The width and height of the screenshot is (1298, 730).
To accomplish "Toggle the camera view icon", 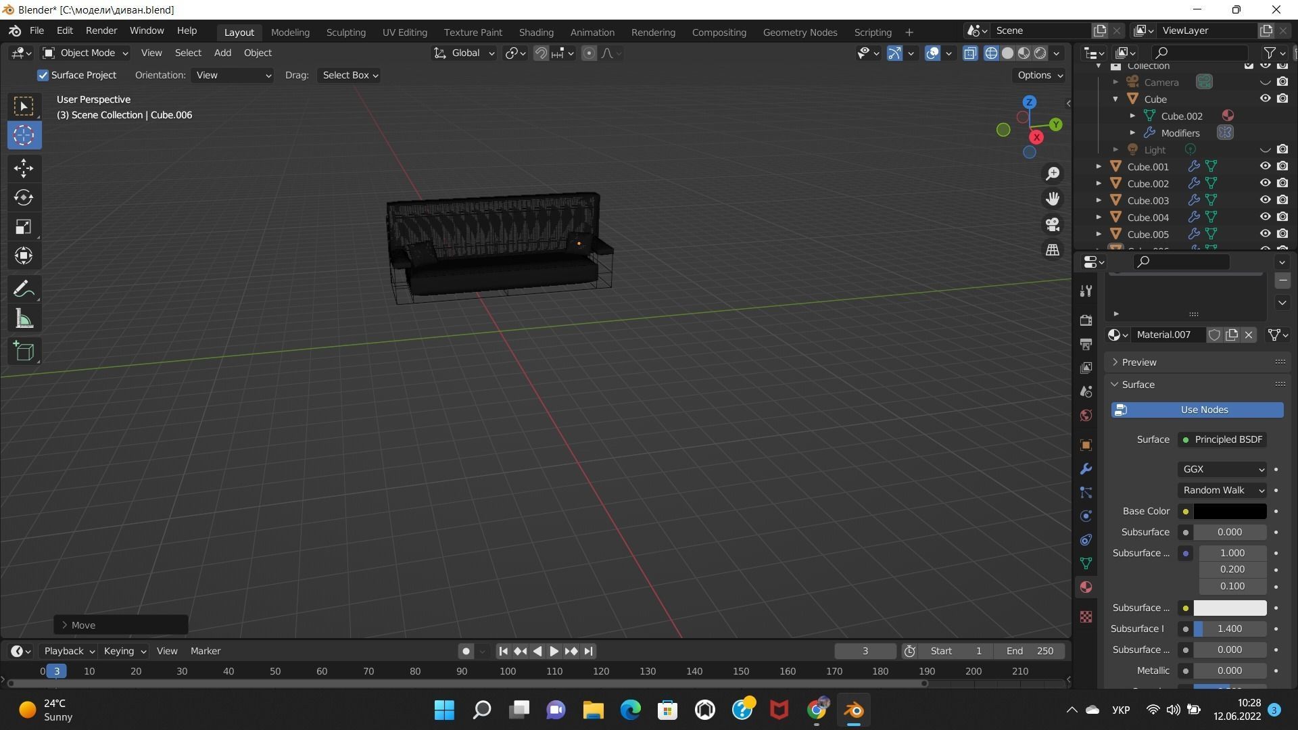I will [x=1053, y=224].
